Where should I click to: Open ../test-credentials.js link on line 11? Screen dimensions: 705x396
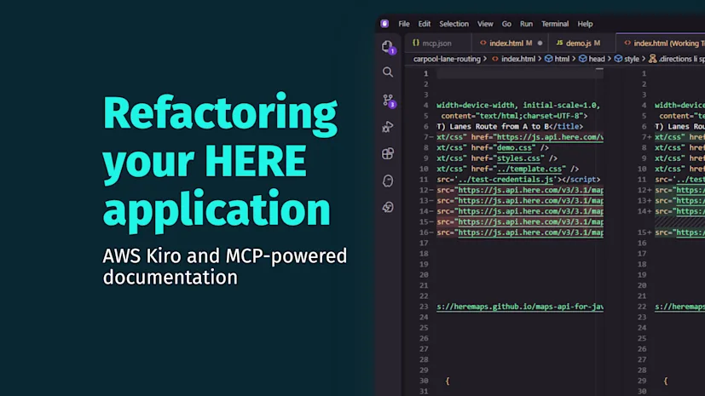pyautogui.click(x=506, y=179)
